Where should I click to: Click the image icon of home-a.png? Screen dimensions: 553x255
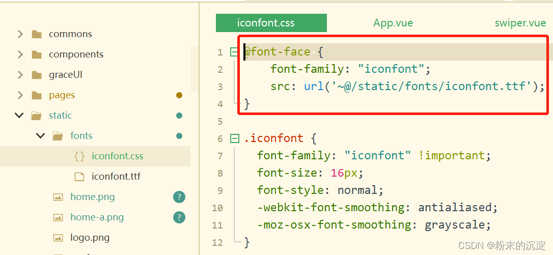point(58,217)
